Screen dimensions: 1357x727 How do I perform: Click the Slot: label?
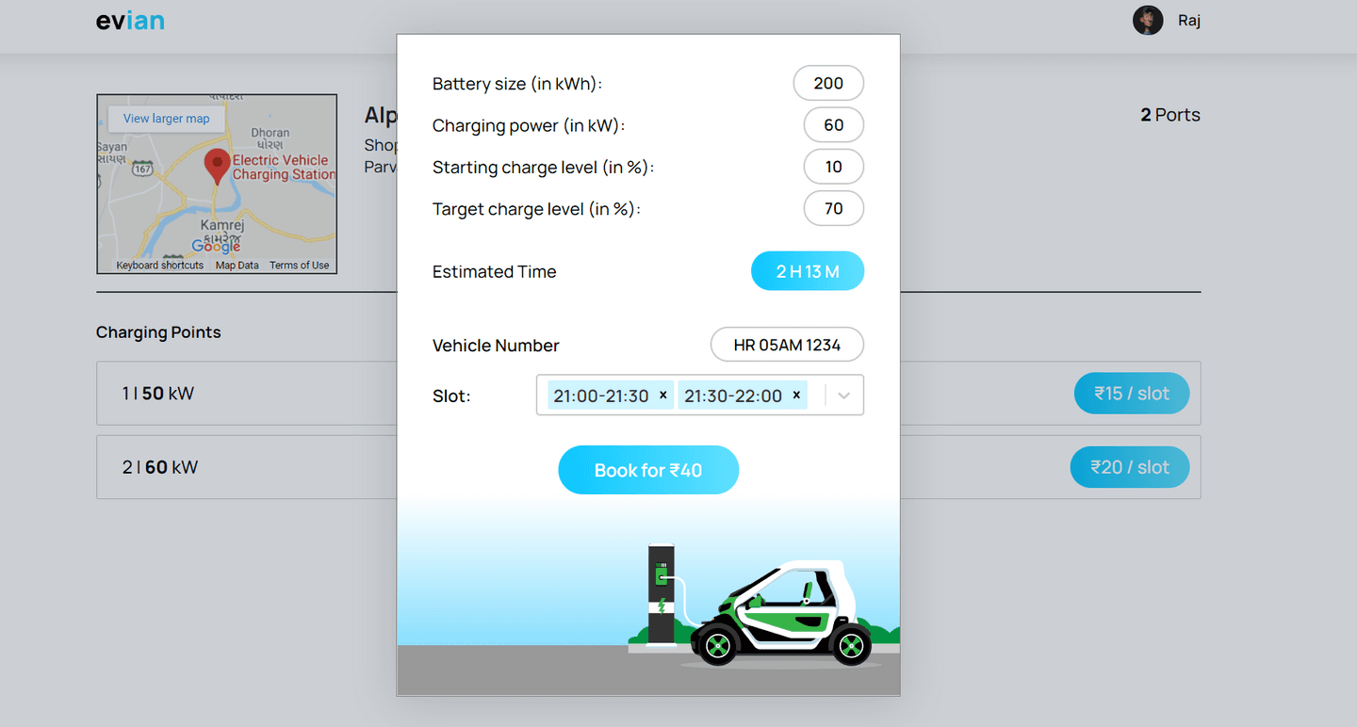coord(451,396)
